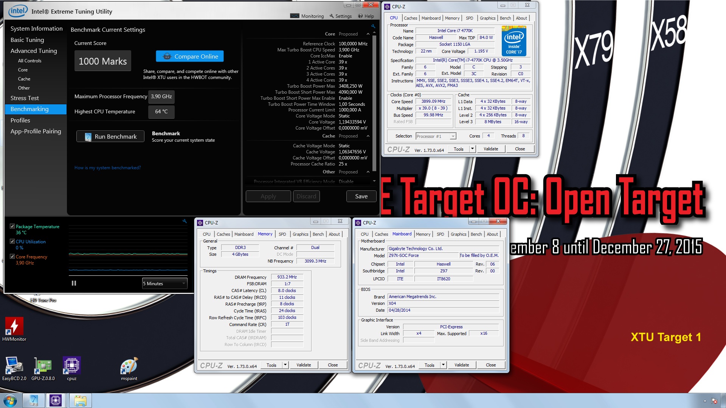This screenshot has height=408, width=726.
Task: Click Tools button in Mainboard CPU-Z
Action: tap(429, 365)
